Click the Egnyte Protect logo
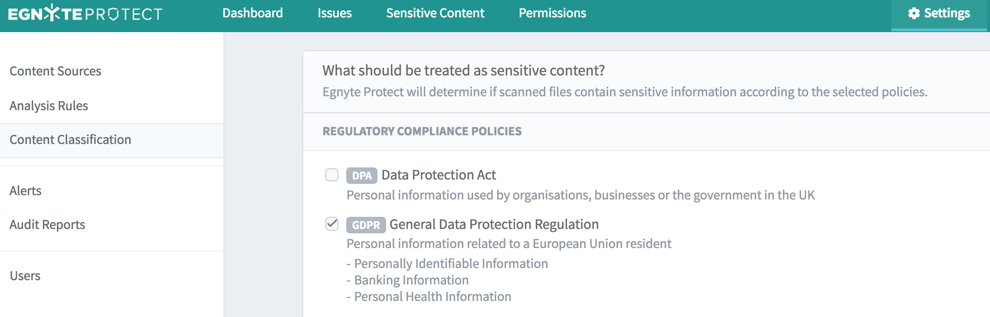Image resolution: width=990 pixels, height=317 pixels. [85, 14]
